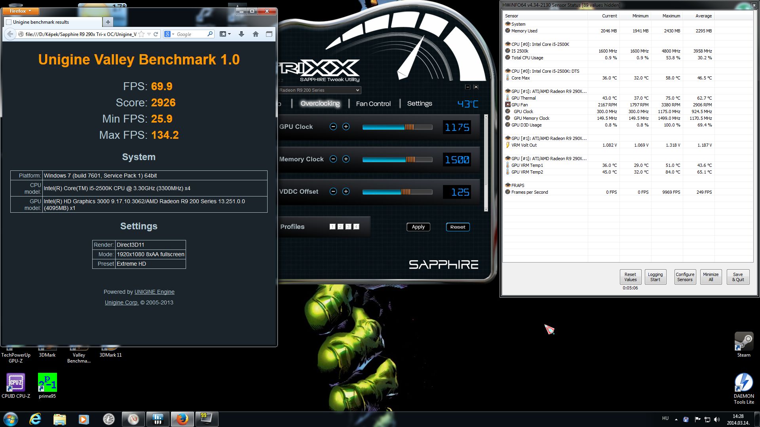Click the Configure Sensors button
The width and height of the screenshot is (760, 427).
(x=685, y=277)
